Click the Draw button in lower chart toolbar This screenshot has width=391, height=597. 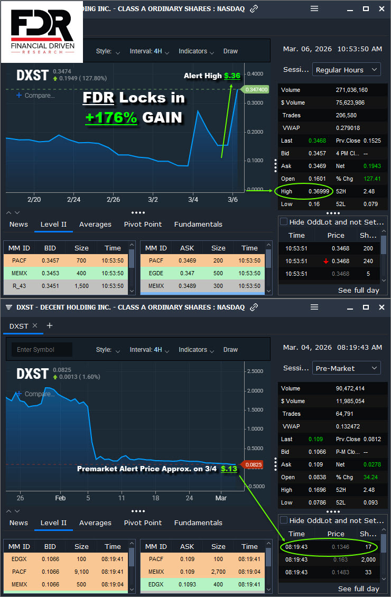pyautogui.click(x=230, y=350)
